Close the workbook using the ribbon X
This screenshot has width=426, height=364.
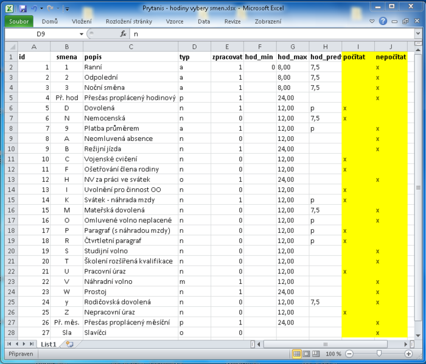417,21
